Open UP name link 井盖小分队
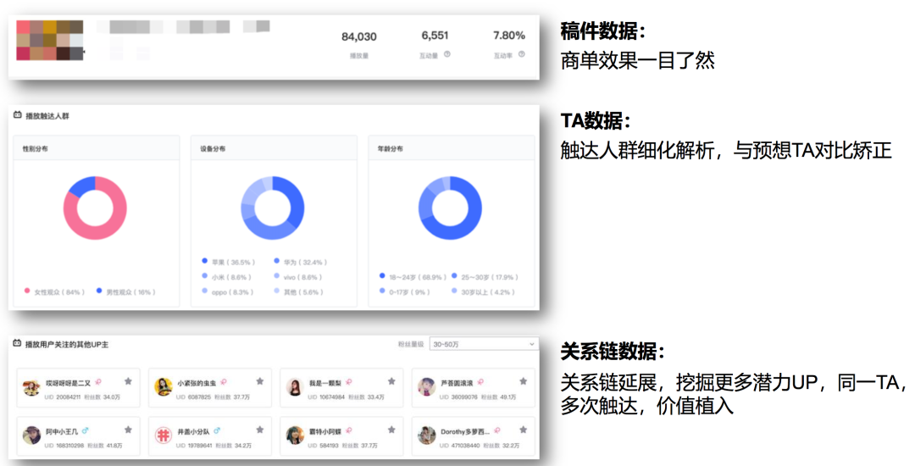Viewport: 915px width, 466px height. tap(194, 431)
